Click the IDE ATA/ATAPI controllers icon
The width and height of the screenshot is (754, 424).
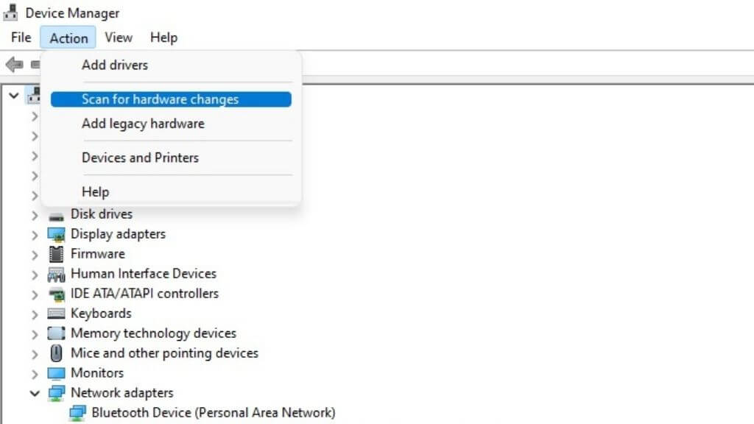[x=56, y=294]
